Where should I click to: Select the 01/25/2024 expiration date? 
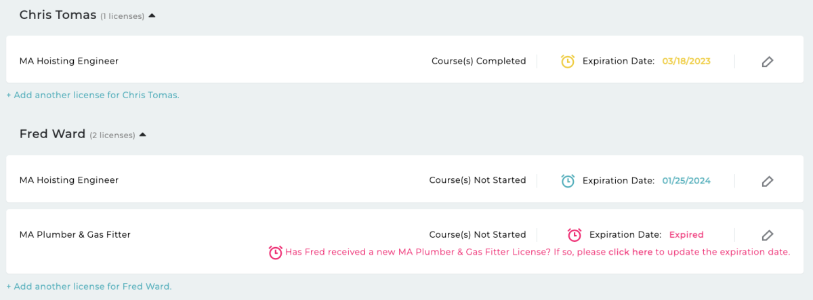686,180
